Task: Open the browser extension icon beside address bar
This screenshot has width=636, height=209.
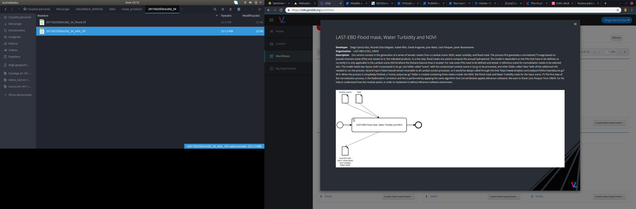Action: pos(625,10)
